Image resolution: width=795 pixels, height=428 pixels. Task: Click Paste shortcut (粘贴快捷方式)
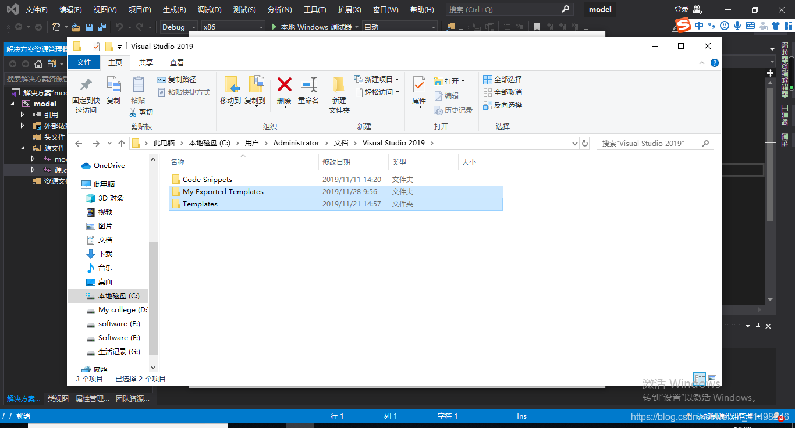(x=184, y=92)
